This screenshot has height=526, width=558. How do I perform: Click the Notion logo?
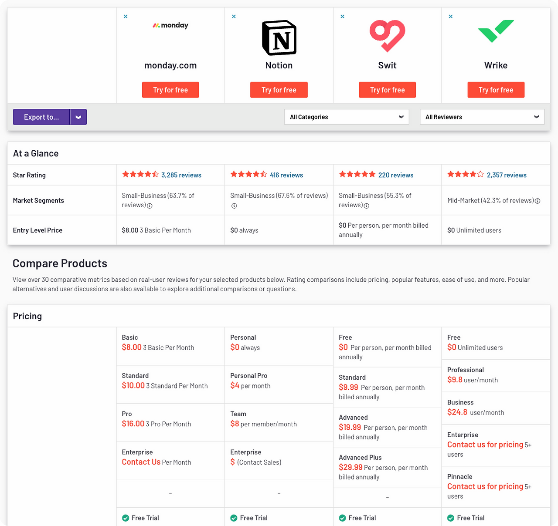point(279,37)
